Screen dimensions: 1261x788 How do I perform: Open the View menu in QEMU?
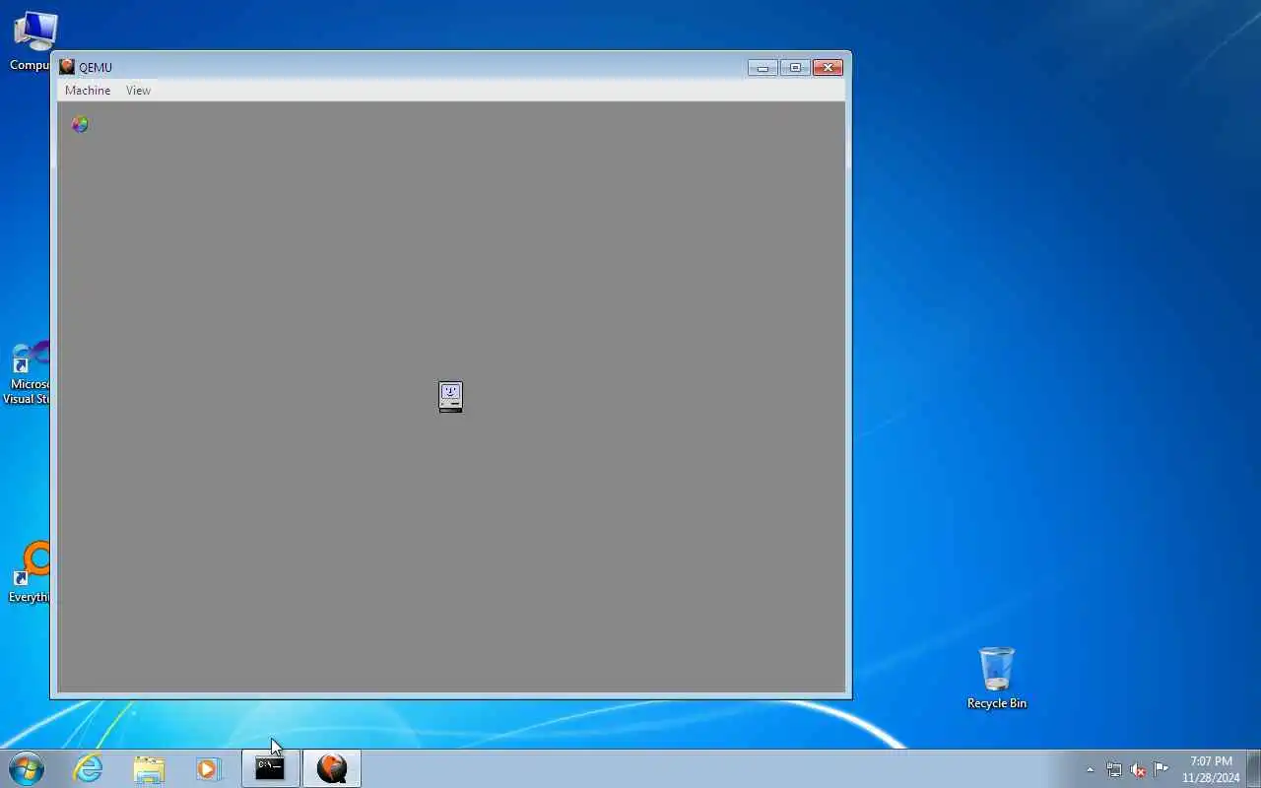[x=138, y=91]
